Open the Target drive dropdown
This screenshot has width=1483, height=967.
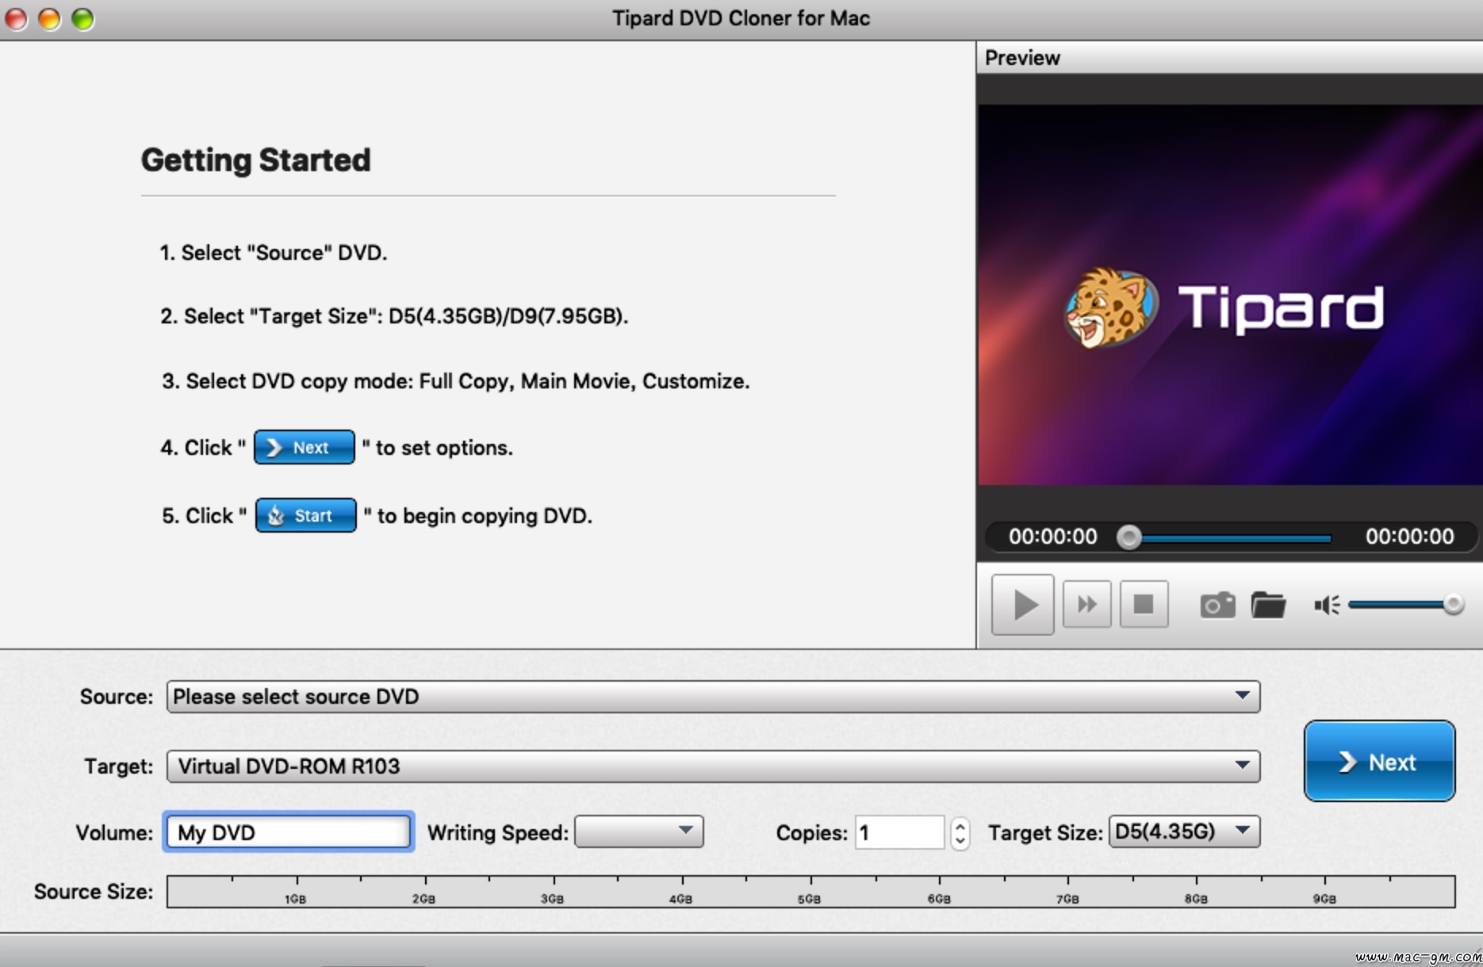(x=713, y=766)
